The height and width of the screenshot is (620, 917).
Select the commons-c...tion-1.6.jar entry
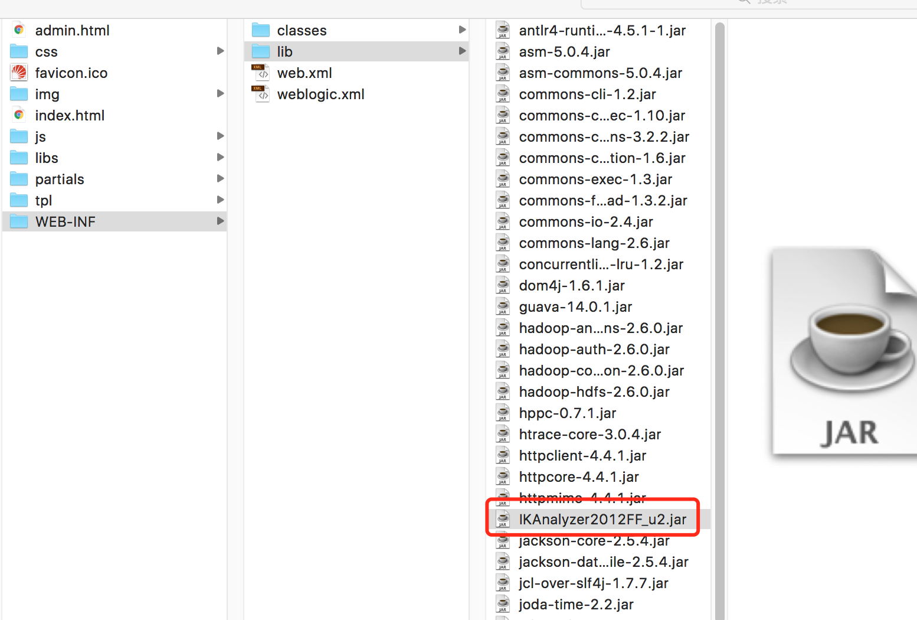point(602,158)
